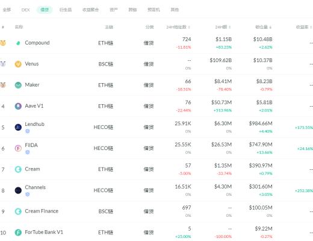
Task: Open the Venus project link
Action: (x=32, y=64)
